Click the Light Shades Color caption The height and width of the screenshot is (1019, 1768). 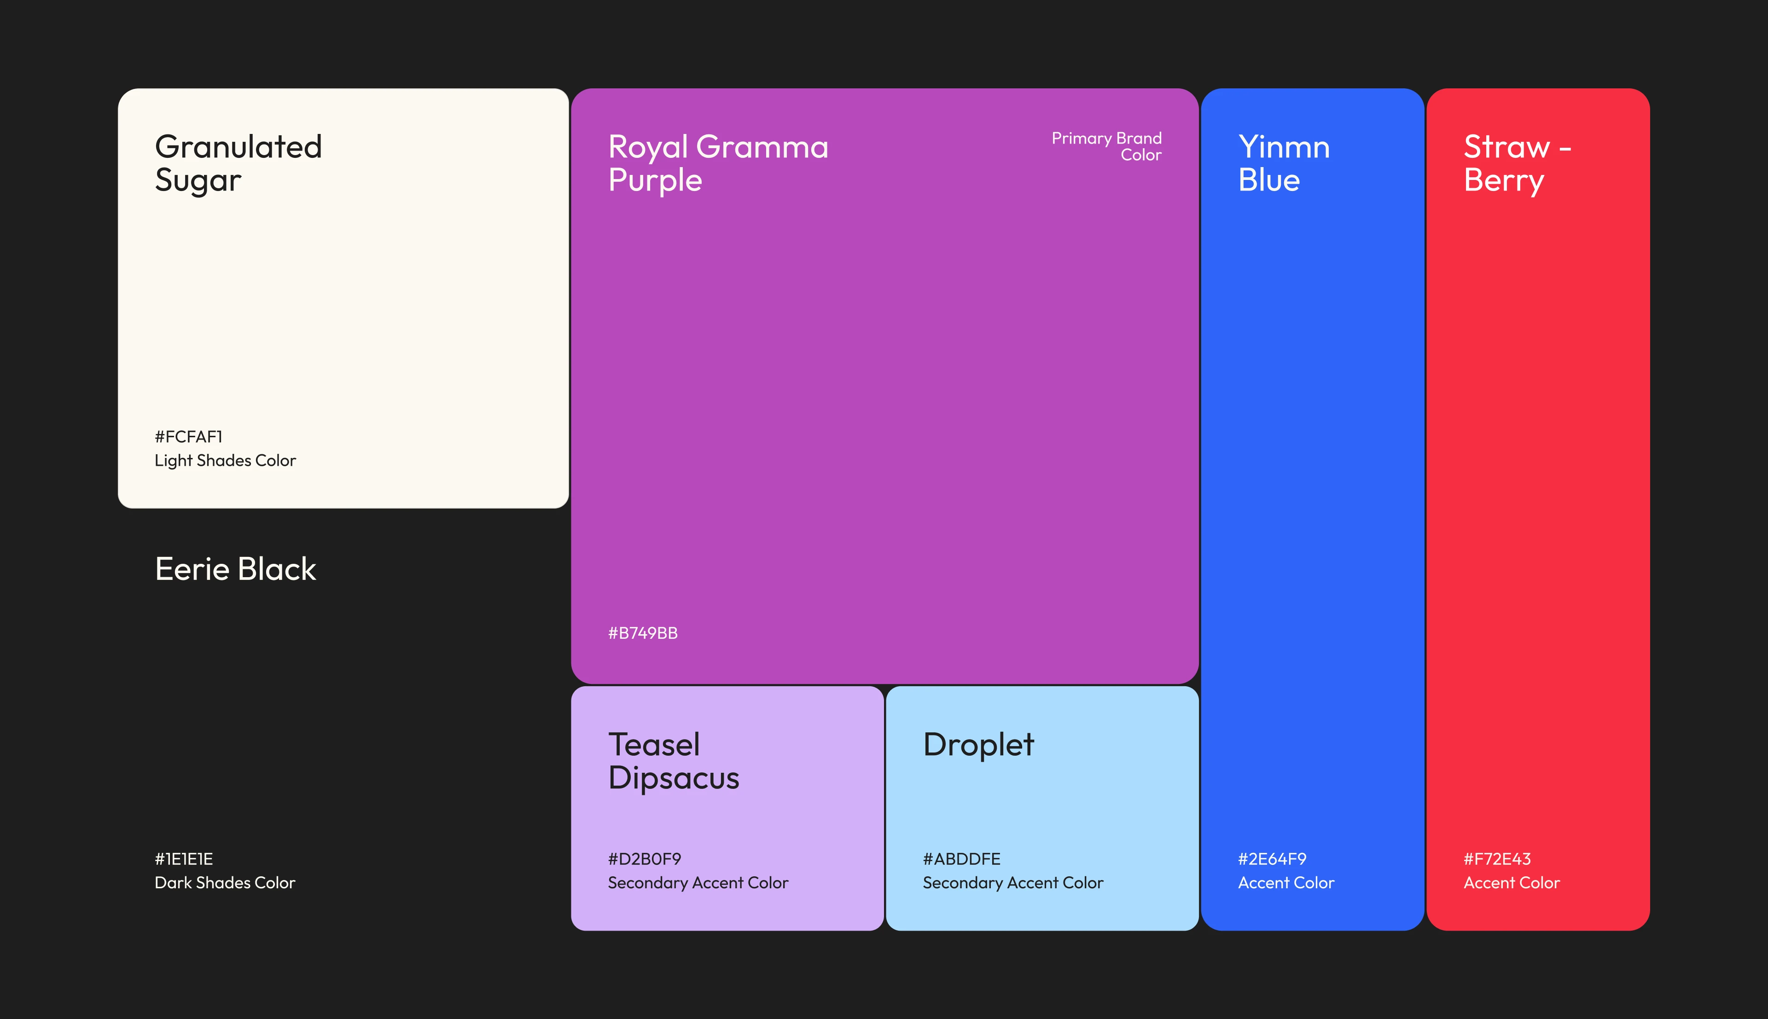click(x=225, y=461)
